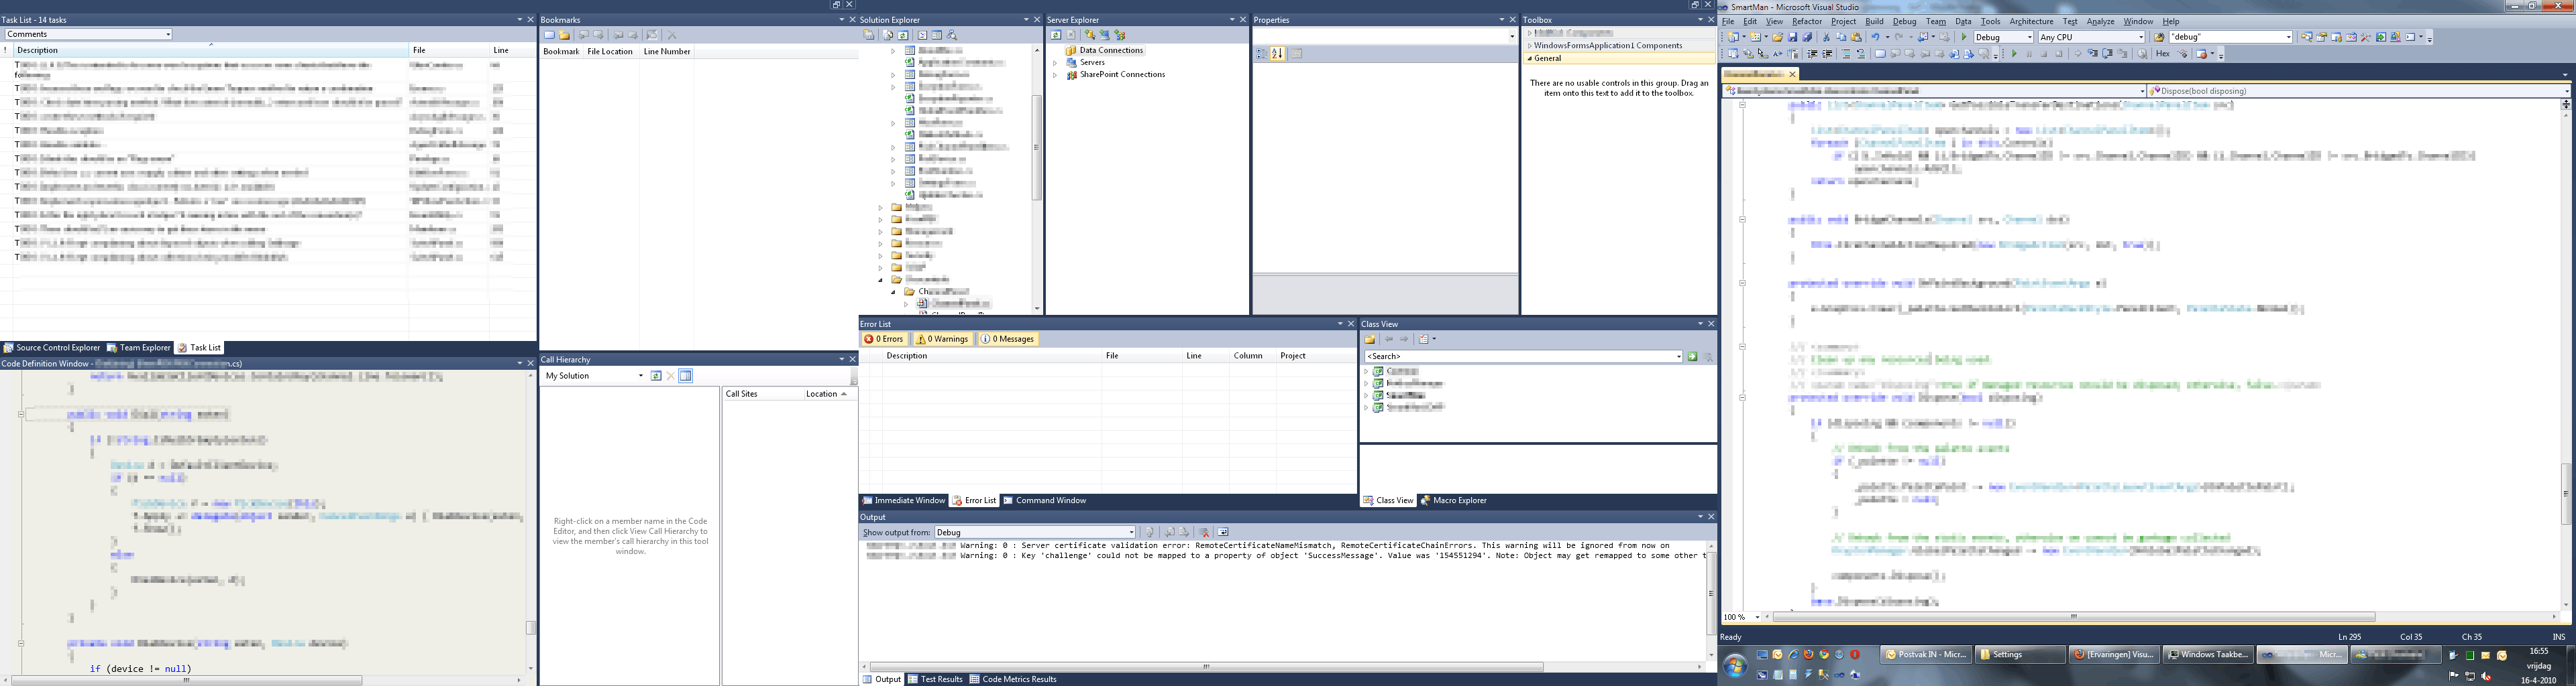Toggle the 0 Errors filter in Error List
Screen dimensions: 2576x686
click(884, 340)
